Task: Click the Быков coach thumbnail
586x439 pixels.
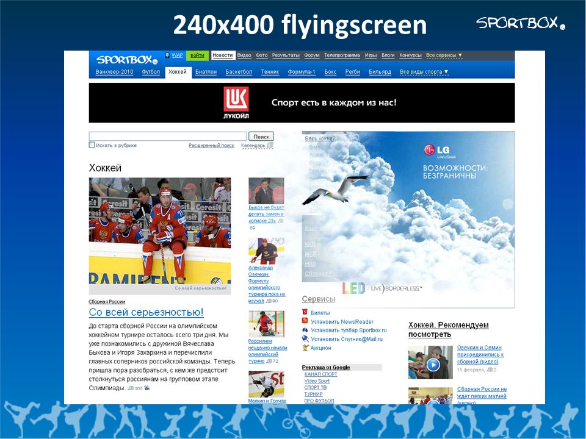Action: click(266, 191)
